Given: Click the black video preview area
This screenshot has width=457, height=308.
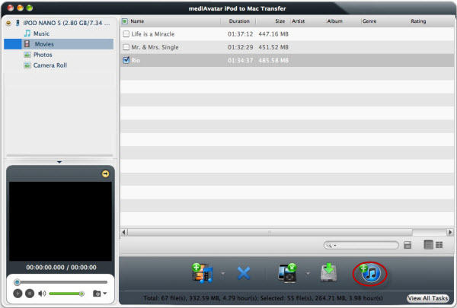Looking at the screenshot, I should coord(60,221).
